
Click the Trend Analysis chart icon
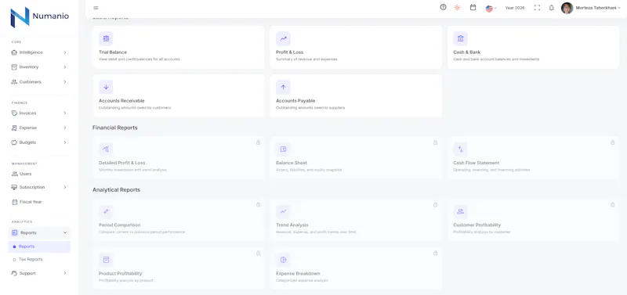point(283,211)
